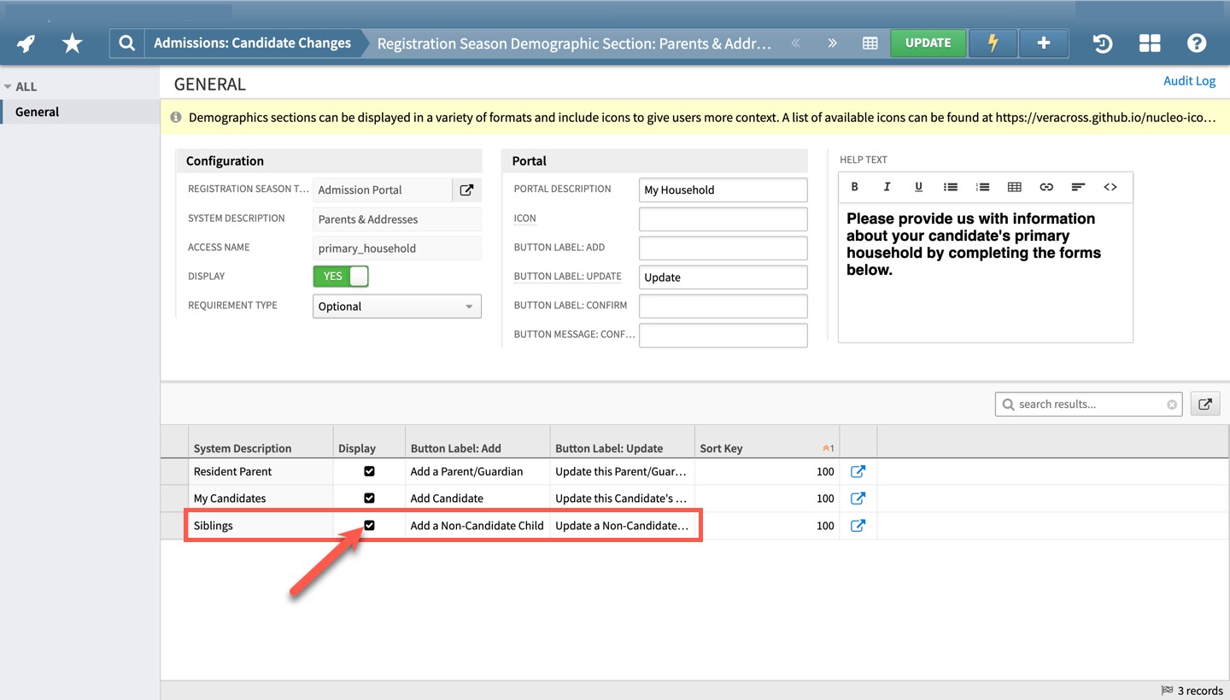Open favorites with the star icon

click(x=73, y=44)
